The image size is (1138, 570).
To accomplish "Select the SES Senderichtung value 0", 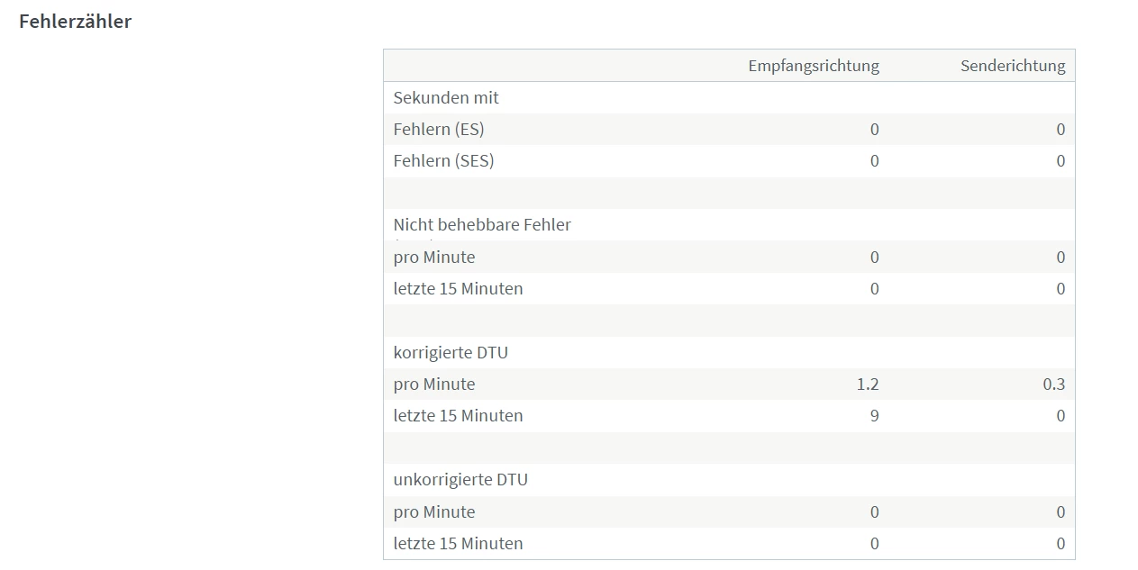I will [x=1061, y=161].
